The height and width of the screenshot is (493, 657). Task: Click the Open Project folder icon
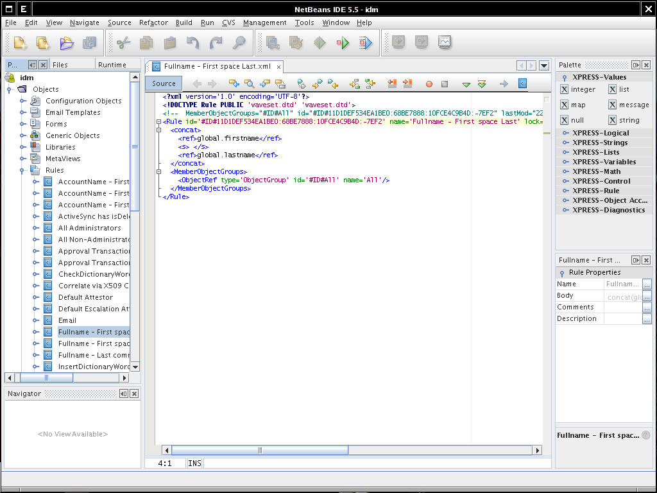[x=66, y=42]
